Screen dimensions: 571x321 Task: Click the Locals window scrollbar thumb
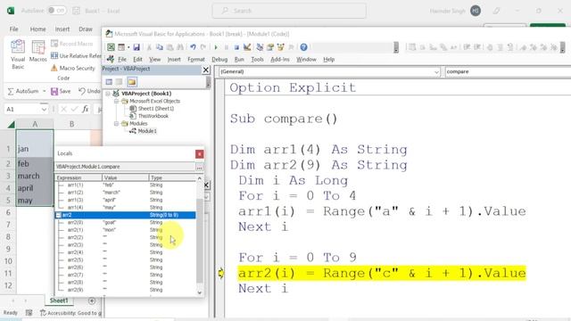point(200,240)
